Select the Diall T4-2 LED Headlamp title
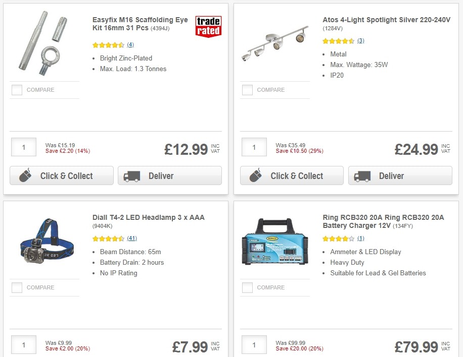This screenshot has height=357, width=463. [148, 217]
